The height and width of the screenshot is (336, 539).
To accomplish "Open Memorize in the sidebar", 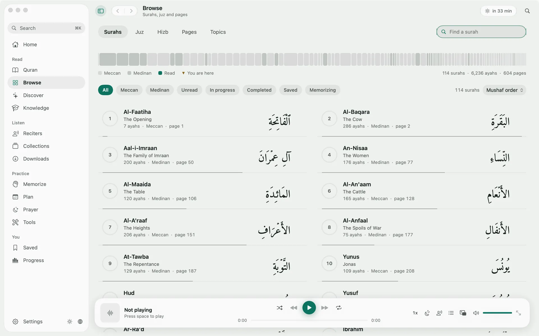I will pos(46,184).
